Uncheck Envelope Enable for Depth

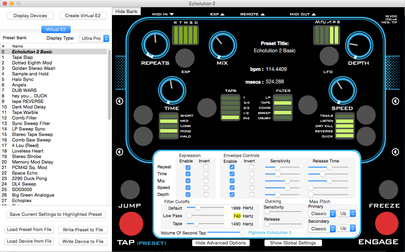[x=232, y=195]
